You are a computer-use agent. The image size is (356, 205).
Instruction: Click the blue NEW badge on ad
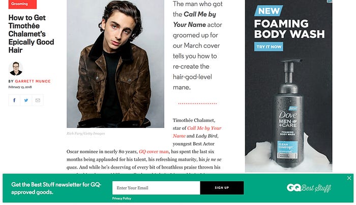point(269,11)
